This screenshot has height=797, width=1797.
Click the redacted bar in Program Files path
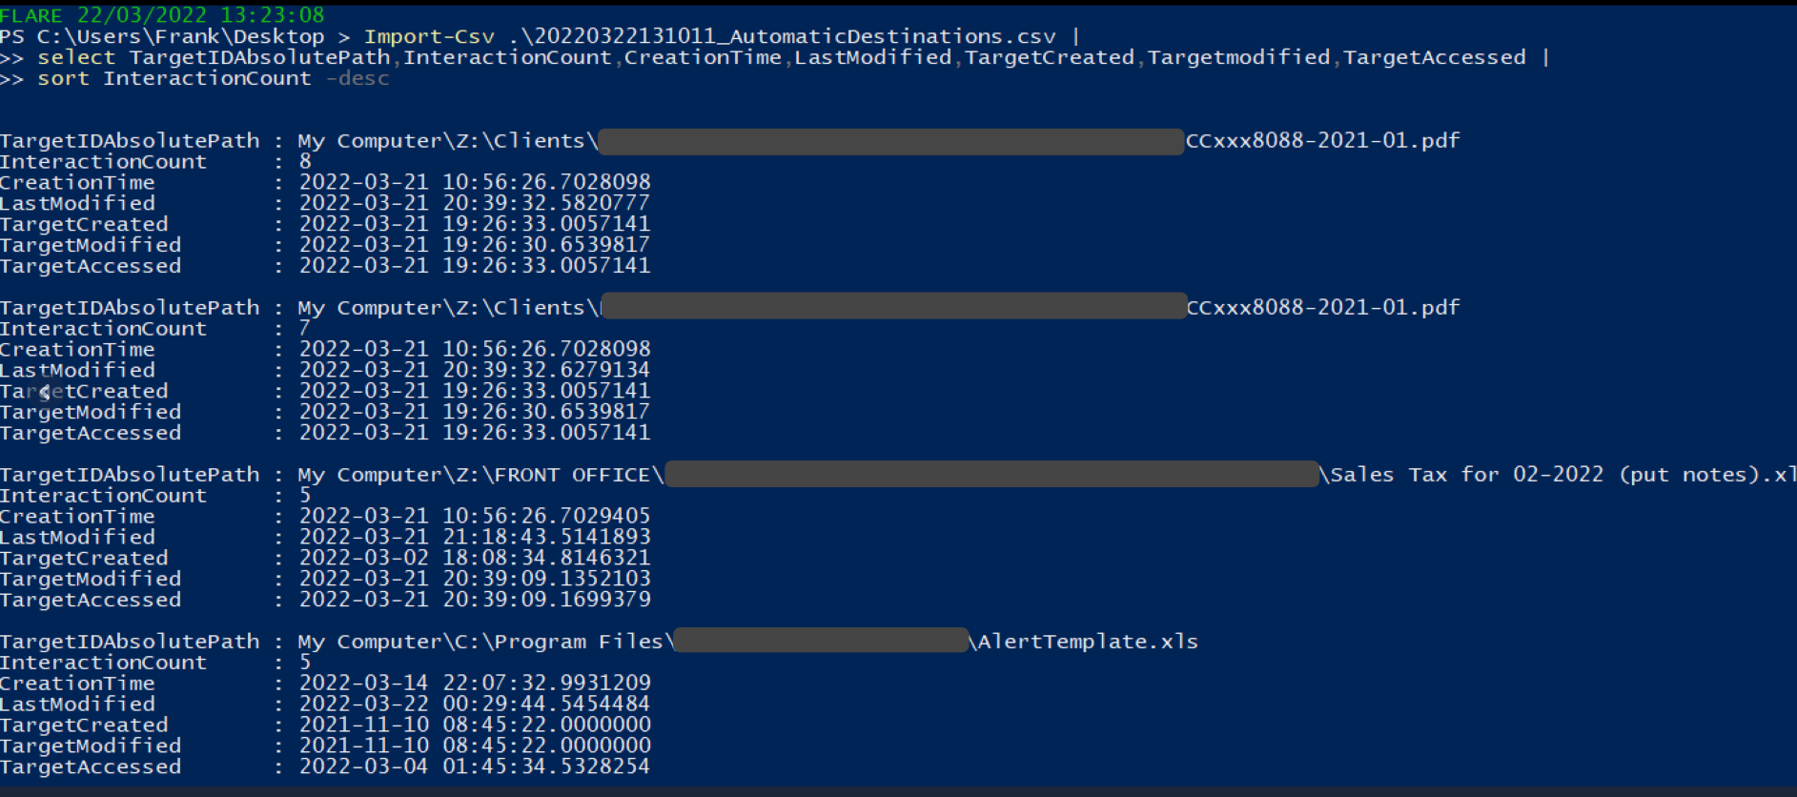click(821, 641)
